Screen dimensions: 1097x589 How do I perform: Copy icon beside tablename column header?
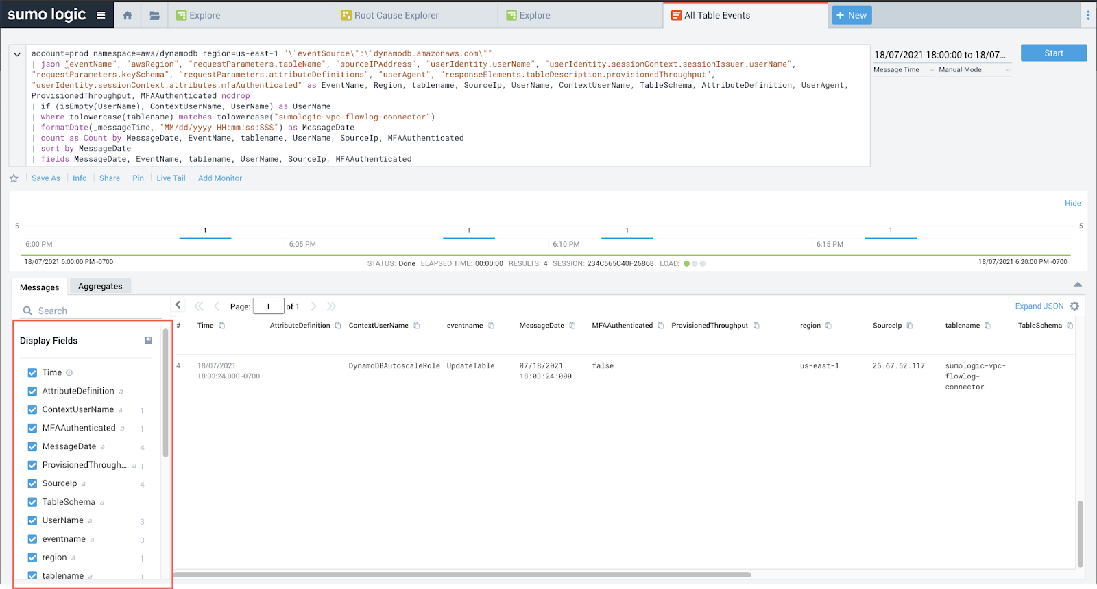click(987, 326)
